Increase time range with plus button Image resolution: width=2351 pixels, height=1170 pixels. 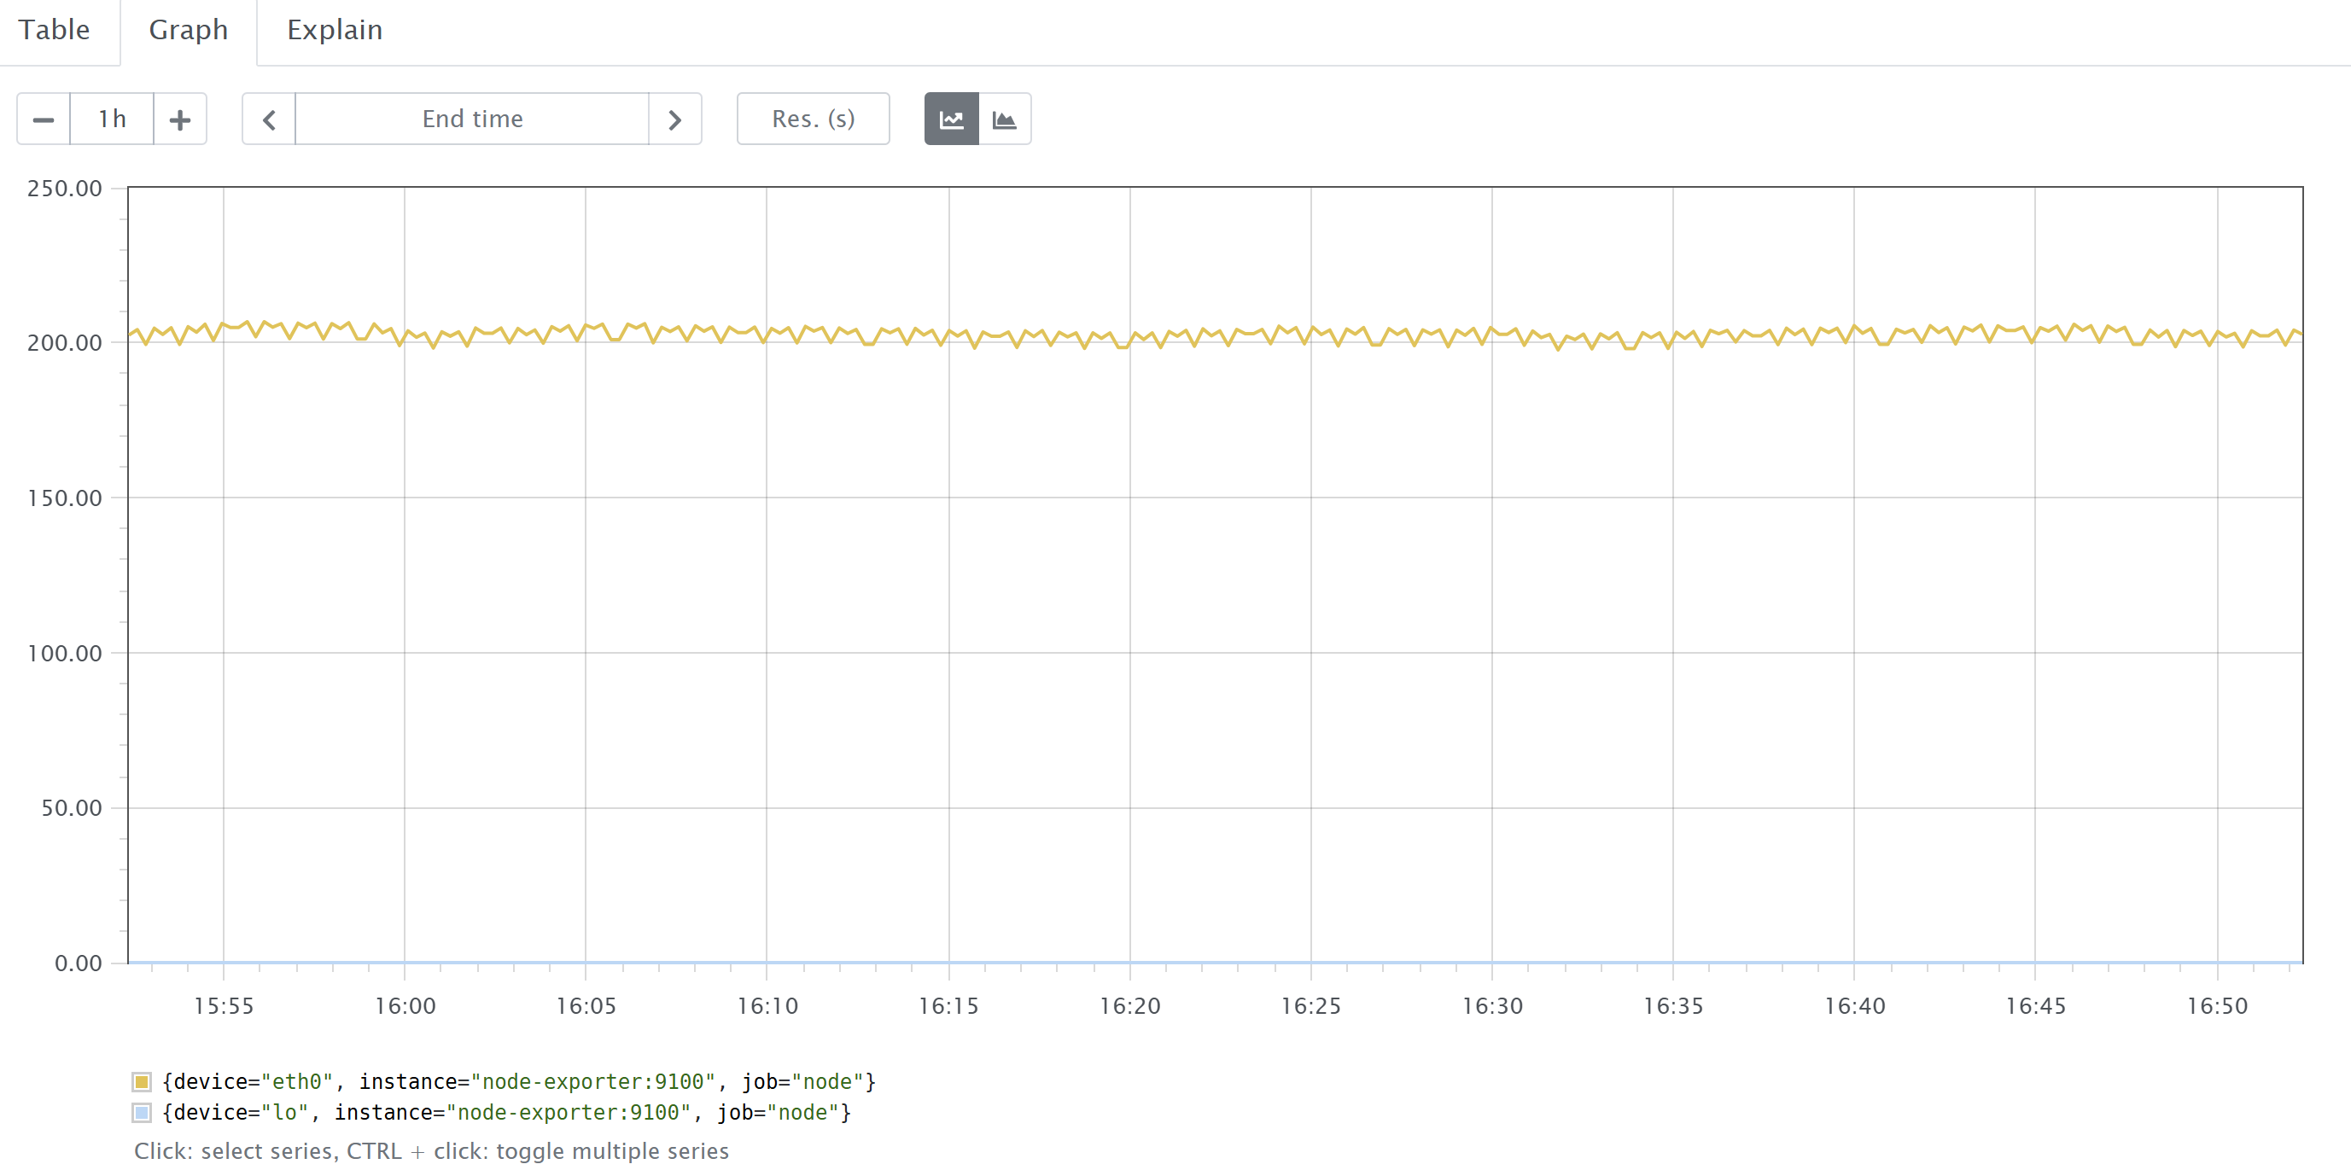pos(180,119)
